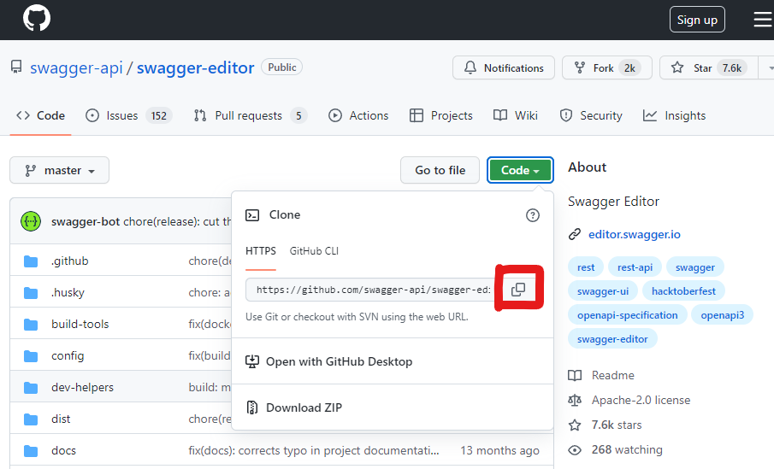
Task: Click the config folder icon
Action: point(31,355)
